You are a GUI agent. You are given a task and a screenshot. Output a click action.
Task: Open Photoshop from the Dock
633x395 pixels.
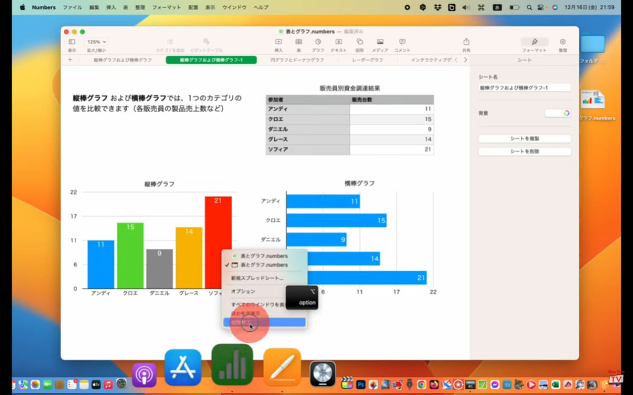pos(361,384)
